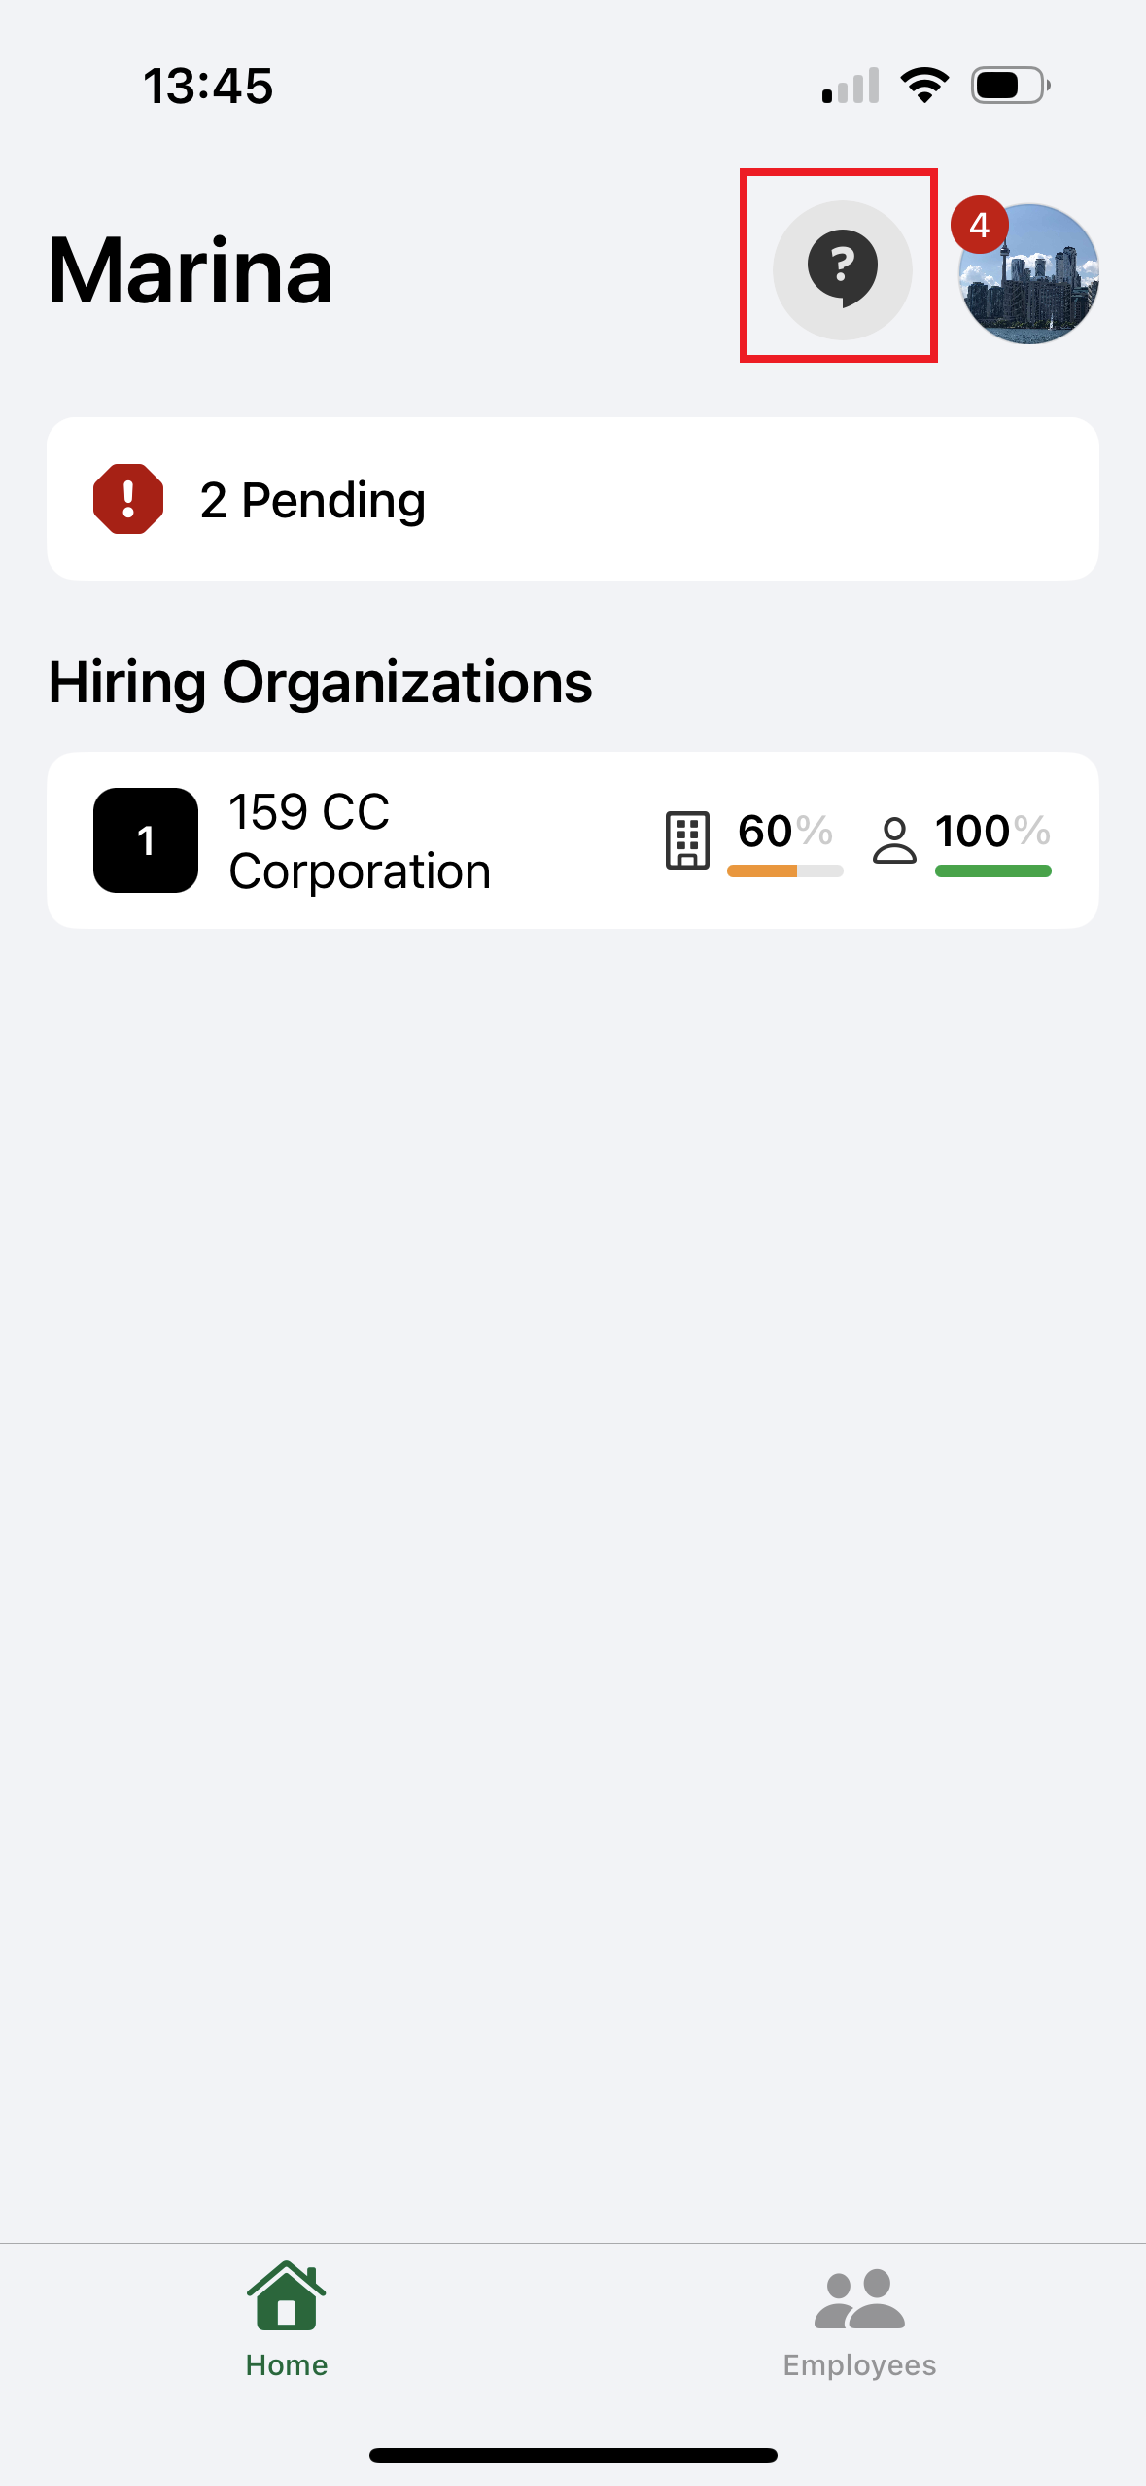1146x2486 pixels.
Task: Tap the green house Home icon
Action: coord(286,2297)
